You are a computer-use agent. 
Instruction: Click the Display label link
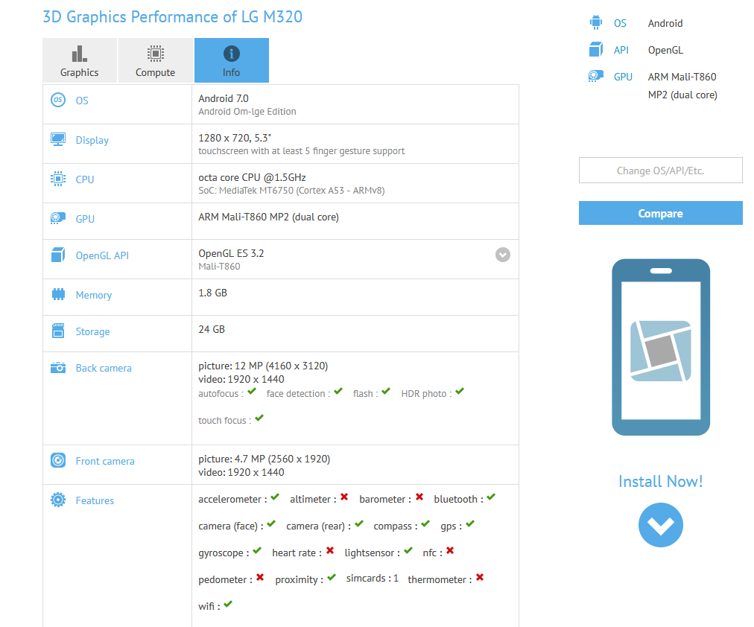92,140
